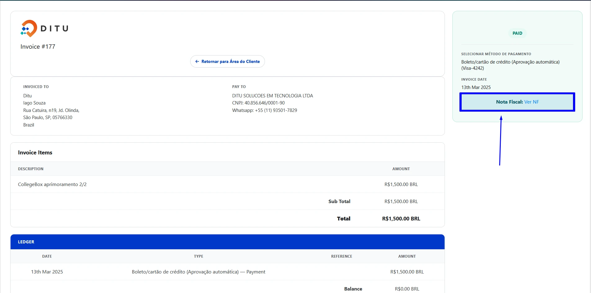
Task: Click the Sub Total amount value
Action: tap(401, 202)
